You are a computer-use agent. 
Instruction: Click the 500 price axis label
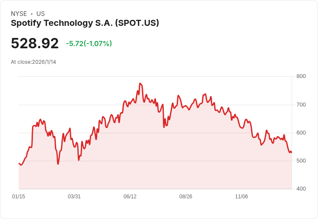[x=301, y=161]
